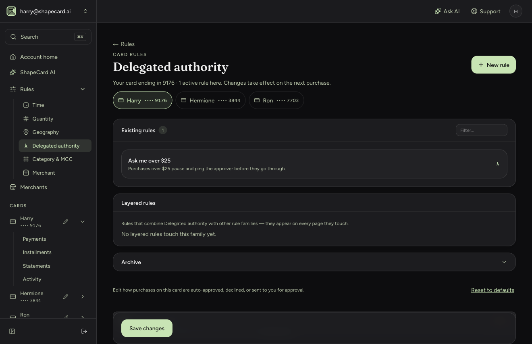Switch to the Ron 7703 card chip
The height and width of the screenshot is (344, 532).
click(276, 100)
